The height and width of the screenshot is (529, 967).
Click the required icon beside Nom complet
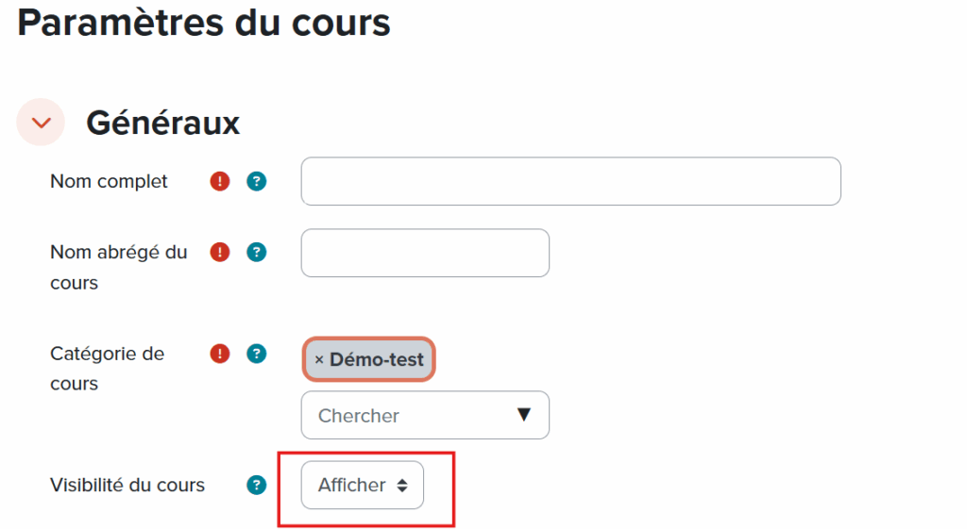click(x=220, y=181)
